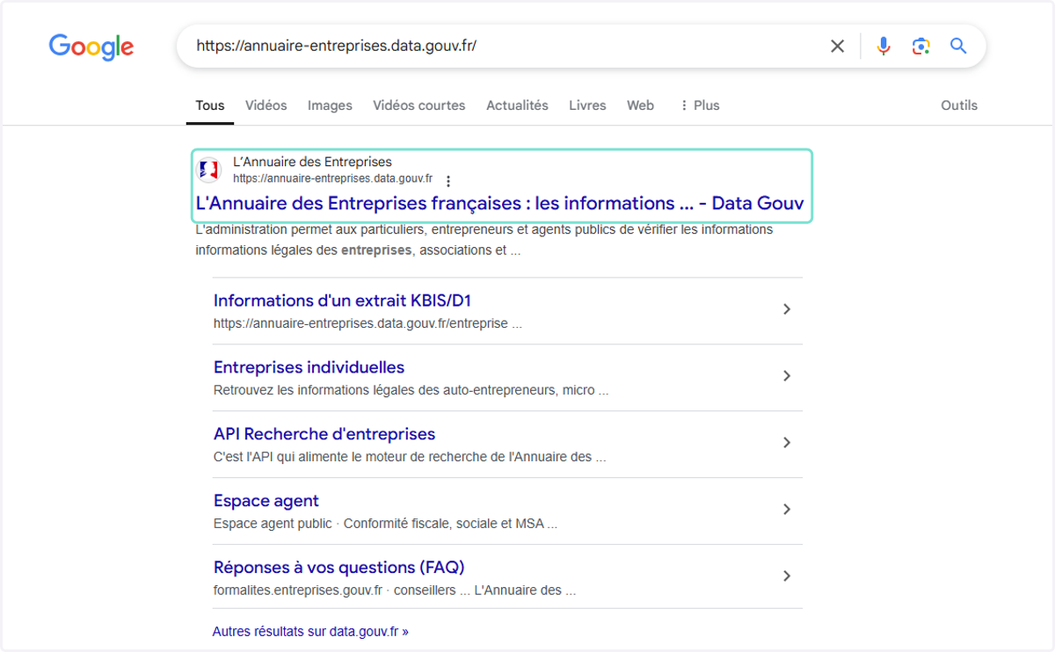Expand the chevron on the FAQ row

point(787,576)
